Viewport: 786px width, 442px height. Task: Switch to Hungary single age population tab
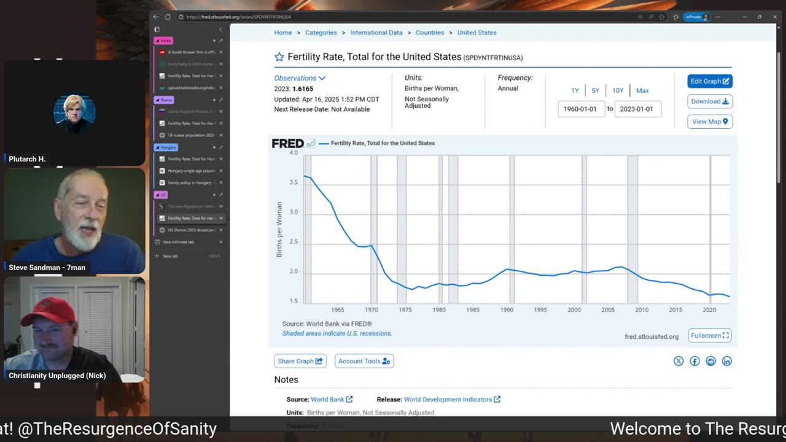point(192,171)
